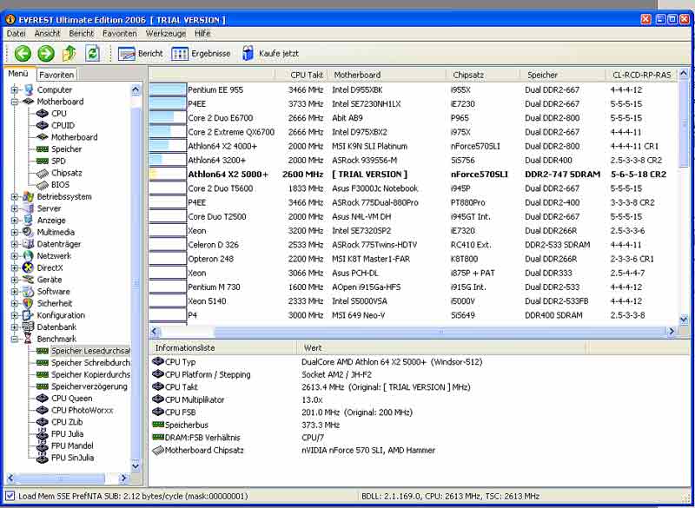
Task: Switch to the Menü tab
Action: (x=18, y=74)
